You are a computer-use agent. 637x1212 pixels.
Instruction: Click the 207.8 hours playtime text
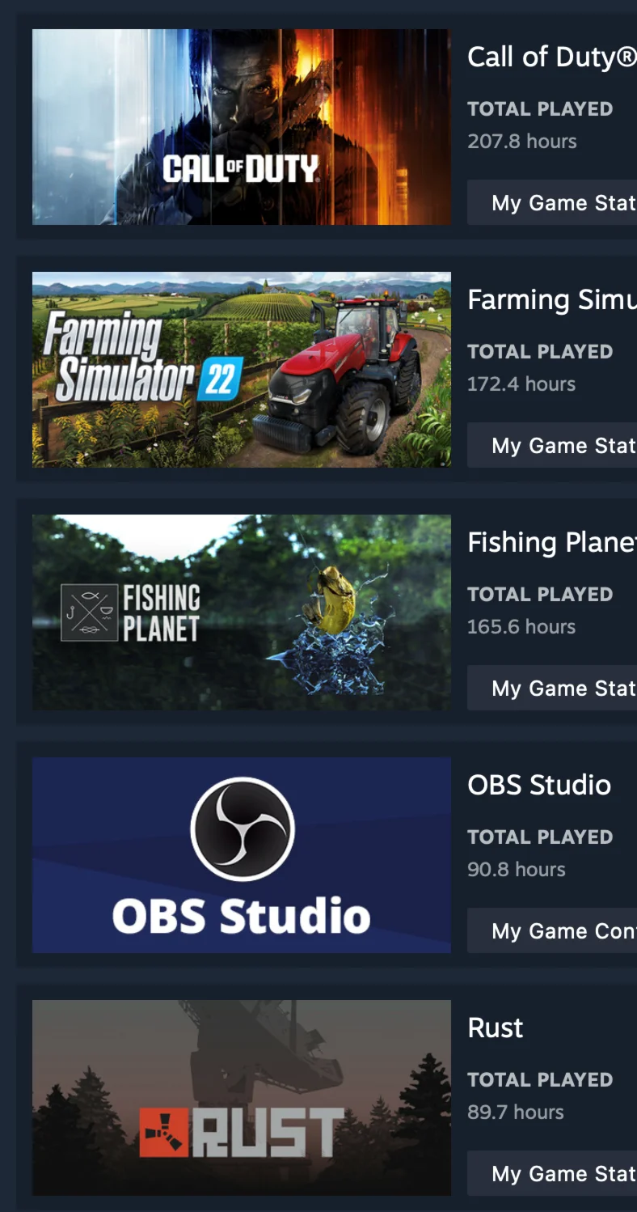click(522, 141)
